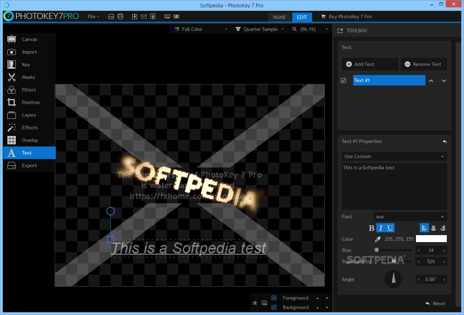The image size is (464, 315).
Task: Click the single monitor display toolbar icon
Action: (x=167, y=16)
